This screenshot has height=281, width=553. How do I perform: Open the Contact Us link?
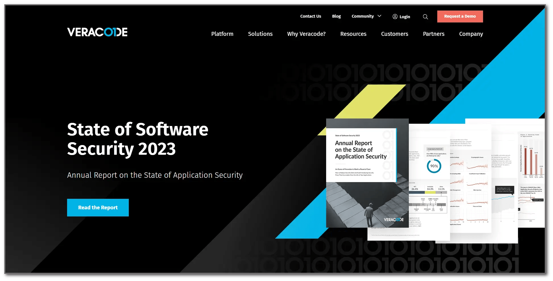pyautogui.click(x=310, y=16)
